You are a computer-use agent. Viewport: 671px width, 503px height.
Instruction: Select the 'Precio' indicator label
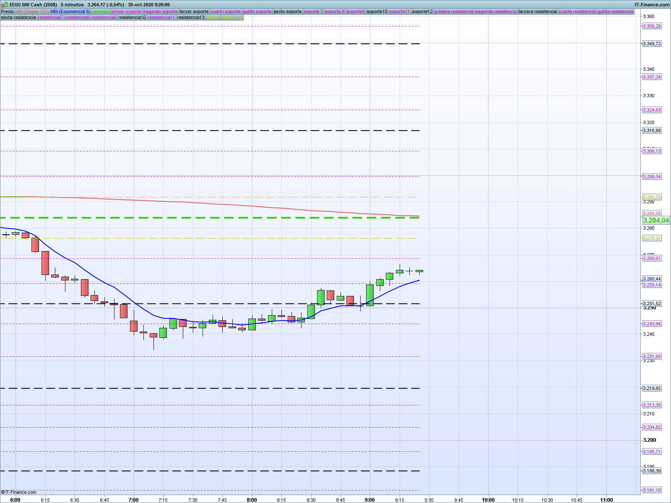(8, 11)
